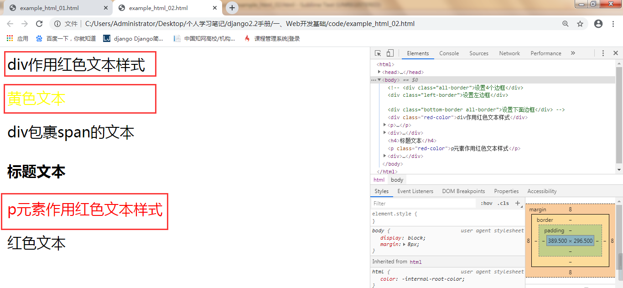Image resolution: width=623 pixels, height=288 pixels.
Task: Open the DOM Breakpoints pane
Action: point(463,191)
